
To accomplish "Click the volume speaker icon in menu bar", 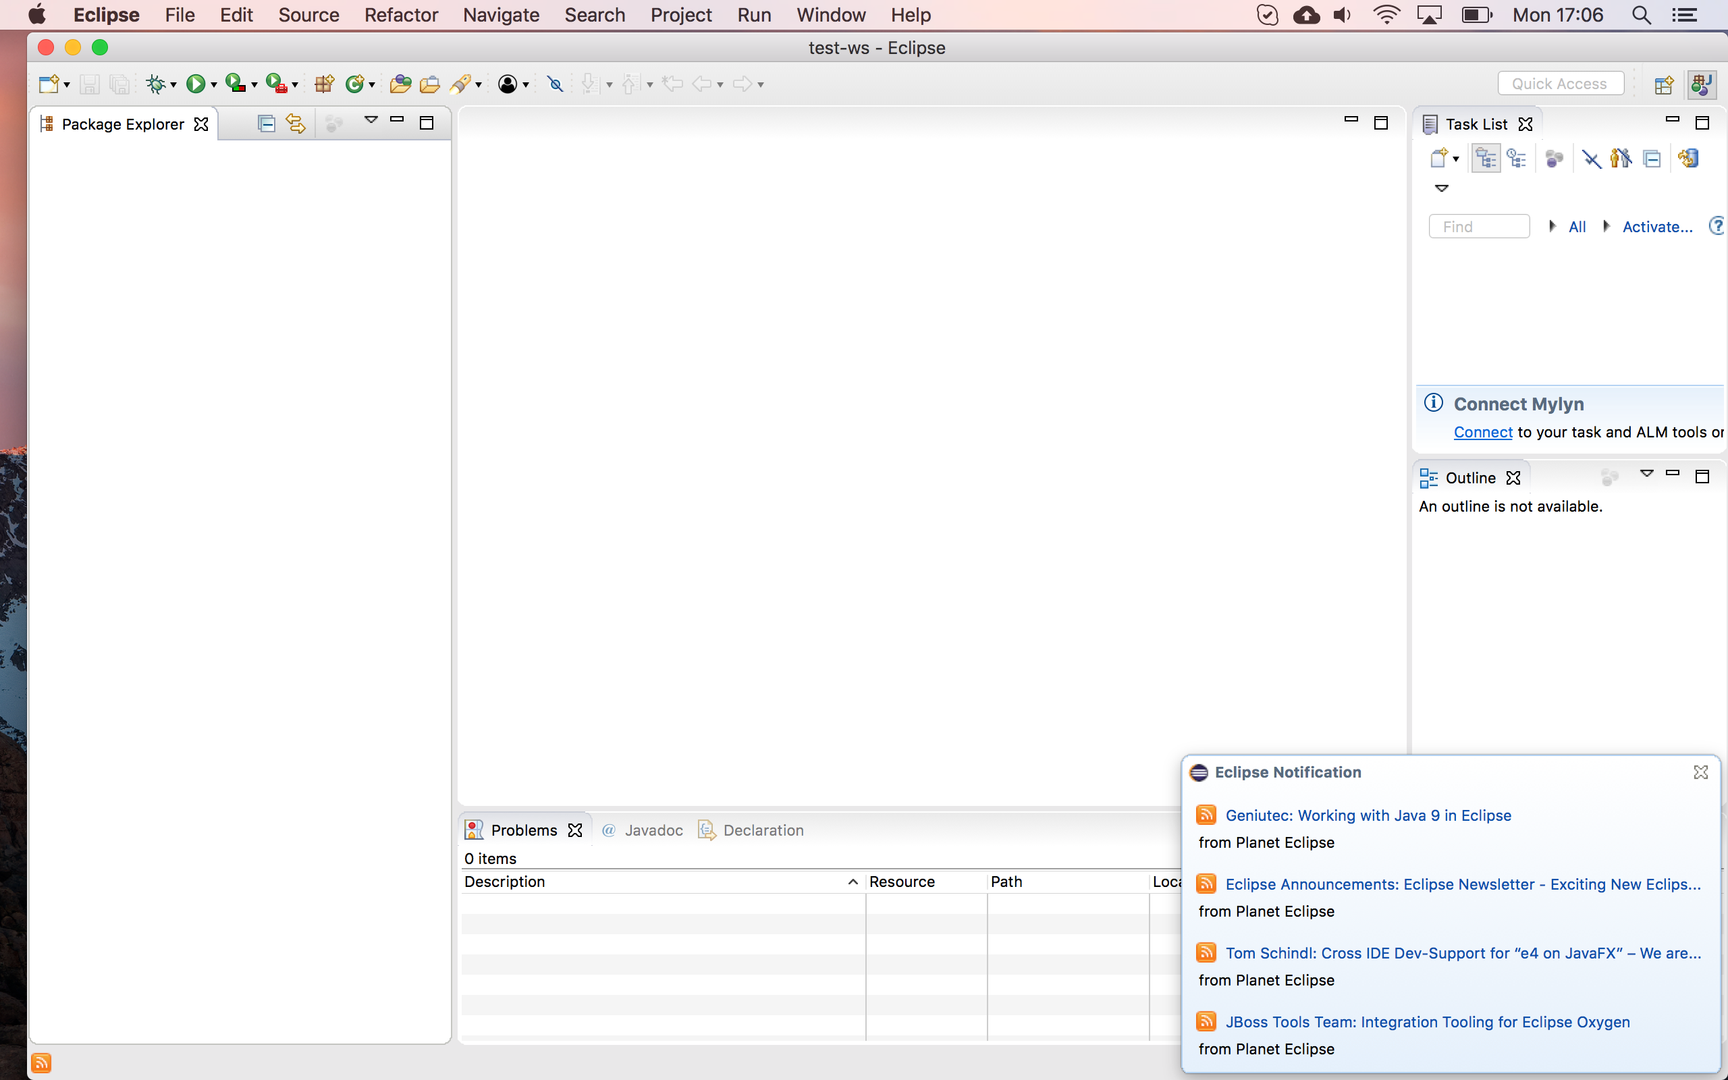I will point(1343,15).
